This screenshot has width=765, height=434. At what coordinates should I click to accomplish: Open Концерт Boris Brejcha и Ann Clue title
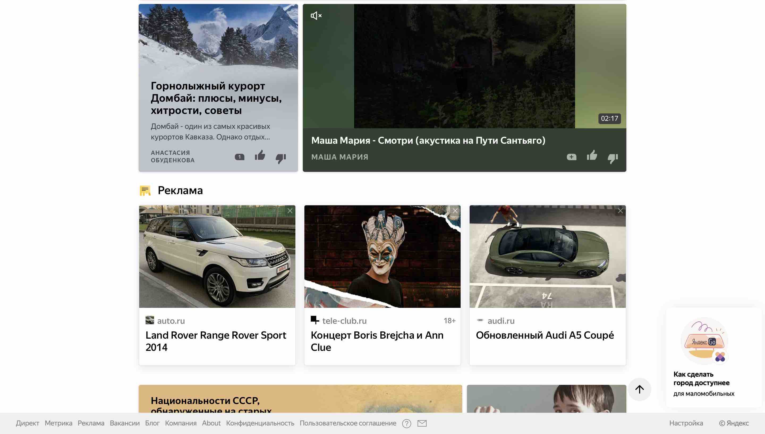pyautogui.click(x=377, y=341)
